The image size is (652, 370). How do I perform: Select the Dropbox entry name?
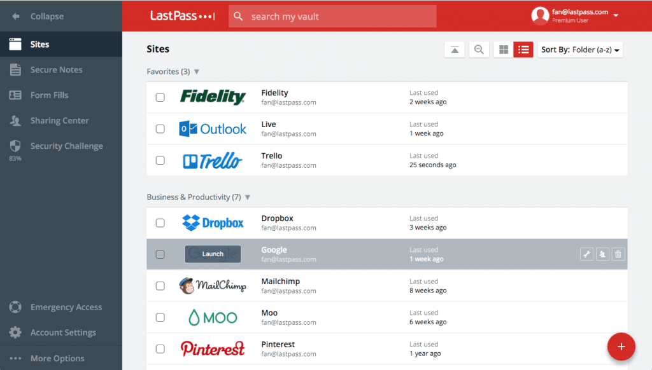point(278,219)
